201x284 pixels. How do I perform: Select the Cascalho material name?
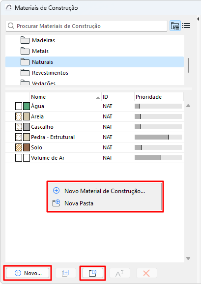click(42, 127)
